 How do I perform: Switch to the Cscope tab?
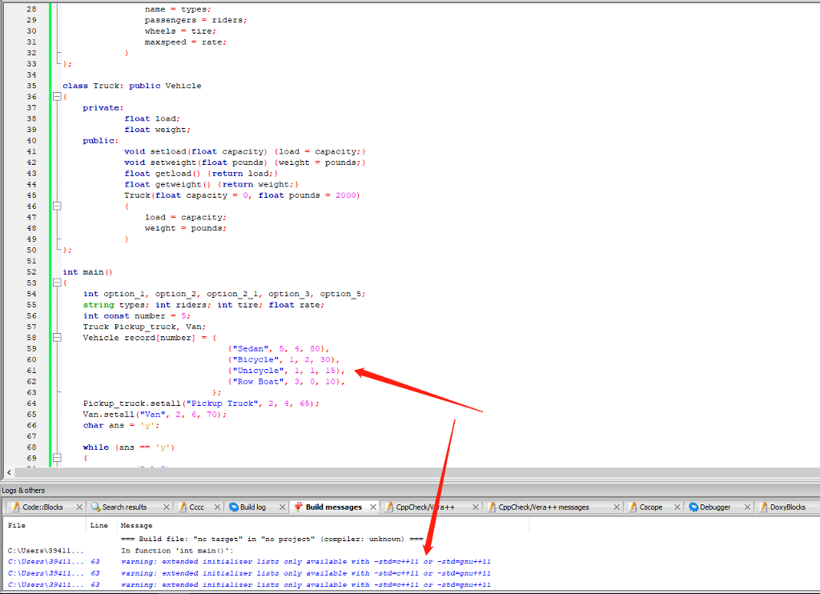(x=650, y=507)
